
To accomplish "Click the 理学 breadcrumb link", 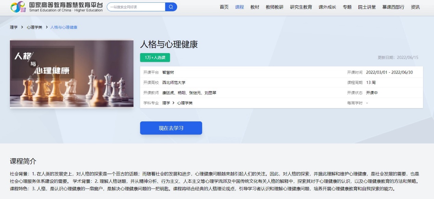I will coord(14,27).
